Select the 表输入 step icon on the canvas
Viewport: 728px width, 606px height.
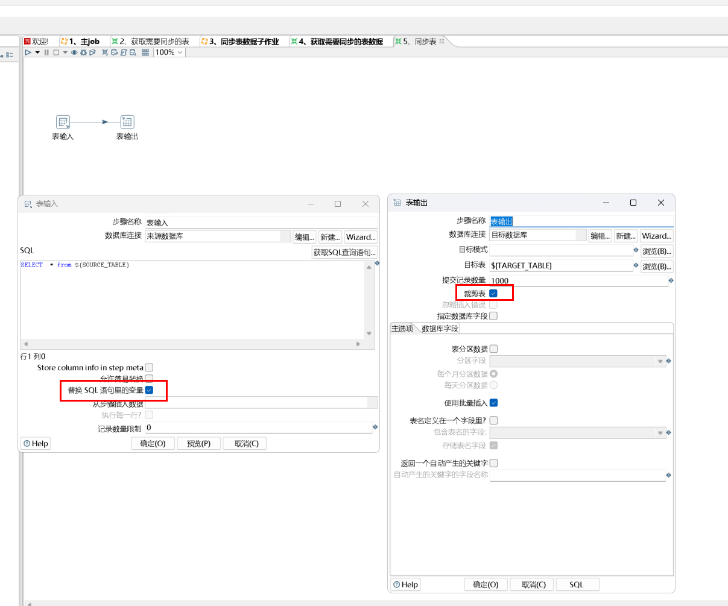[x=62, y=122]
